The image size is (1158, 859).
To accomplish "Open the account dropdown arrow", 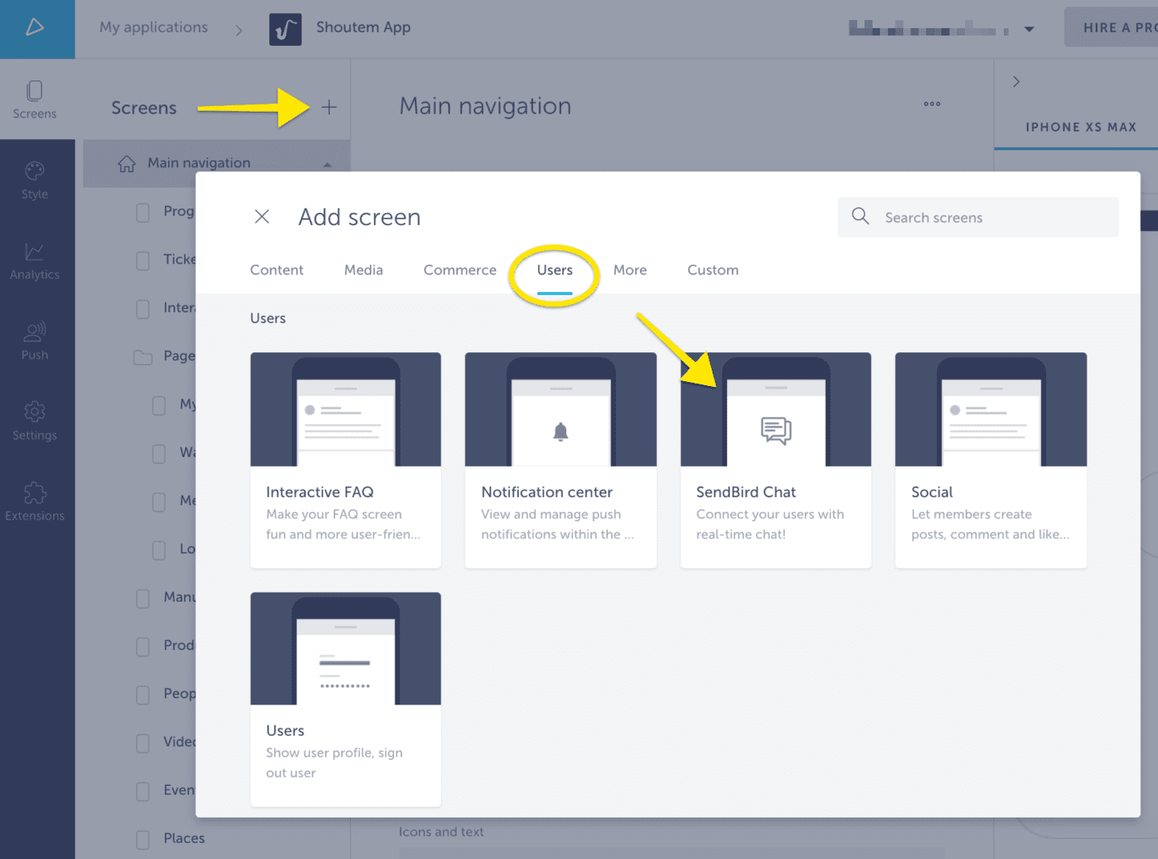I will coord(1029,27).
